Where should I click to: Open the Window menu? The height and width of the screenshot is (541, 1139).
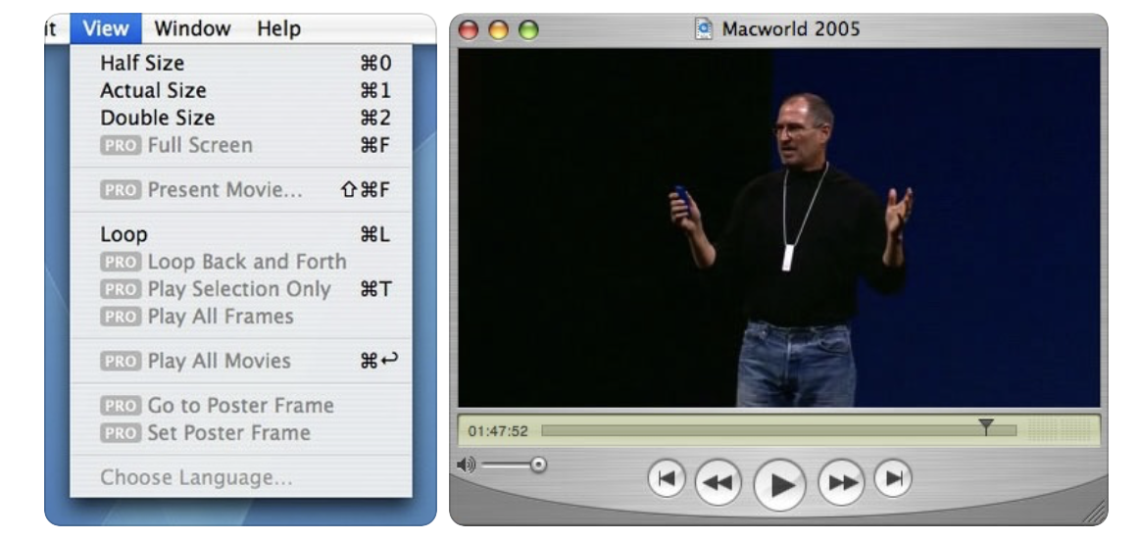[192, 28]
